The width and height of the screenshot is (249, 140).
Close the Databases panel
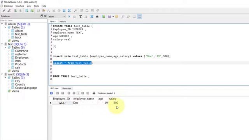[x=45, y=16]
